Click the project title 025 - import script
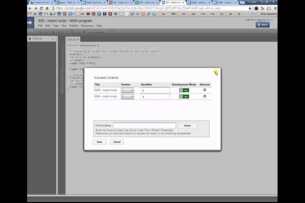305x203 pixels. tap(65, 21)
